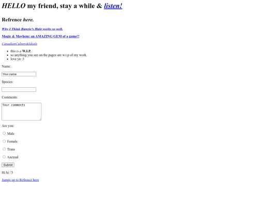Choose the Female radio option
Image resolution: width=279 pixels, height=209 pixels.
click(4, 141)
